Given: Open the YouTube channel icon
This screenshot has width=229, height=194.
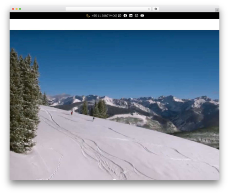Looking at the screenshot, I should click(x=142, y=16).
